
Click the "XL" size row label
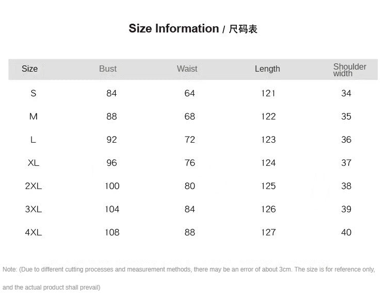pos(34,163)
